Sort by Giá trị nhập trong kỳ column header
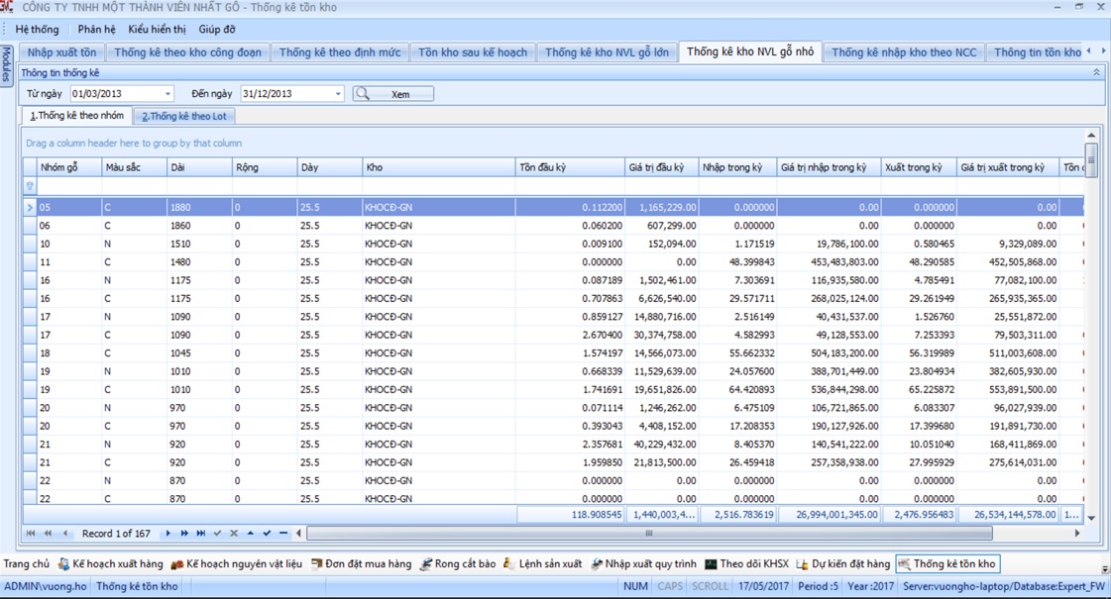Viewport: 1111px width, 599px height. 829,167
